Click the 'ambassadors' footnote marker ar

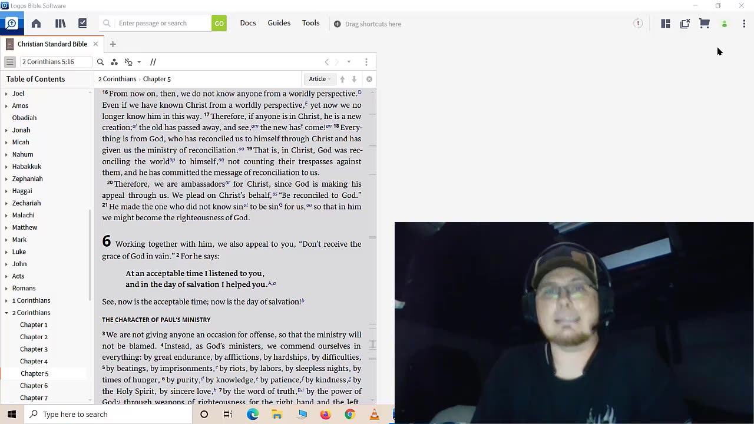[x=227, y=183]
